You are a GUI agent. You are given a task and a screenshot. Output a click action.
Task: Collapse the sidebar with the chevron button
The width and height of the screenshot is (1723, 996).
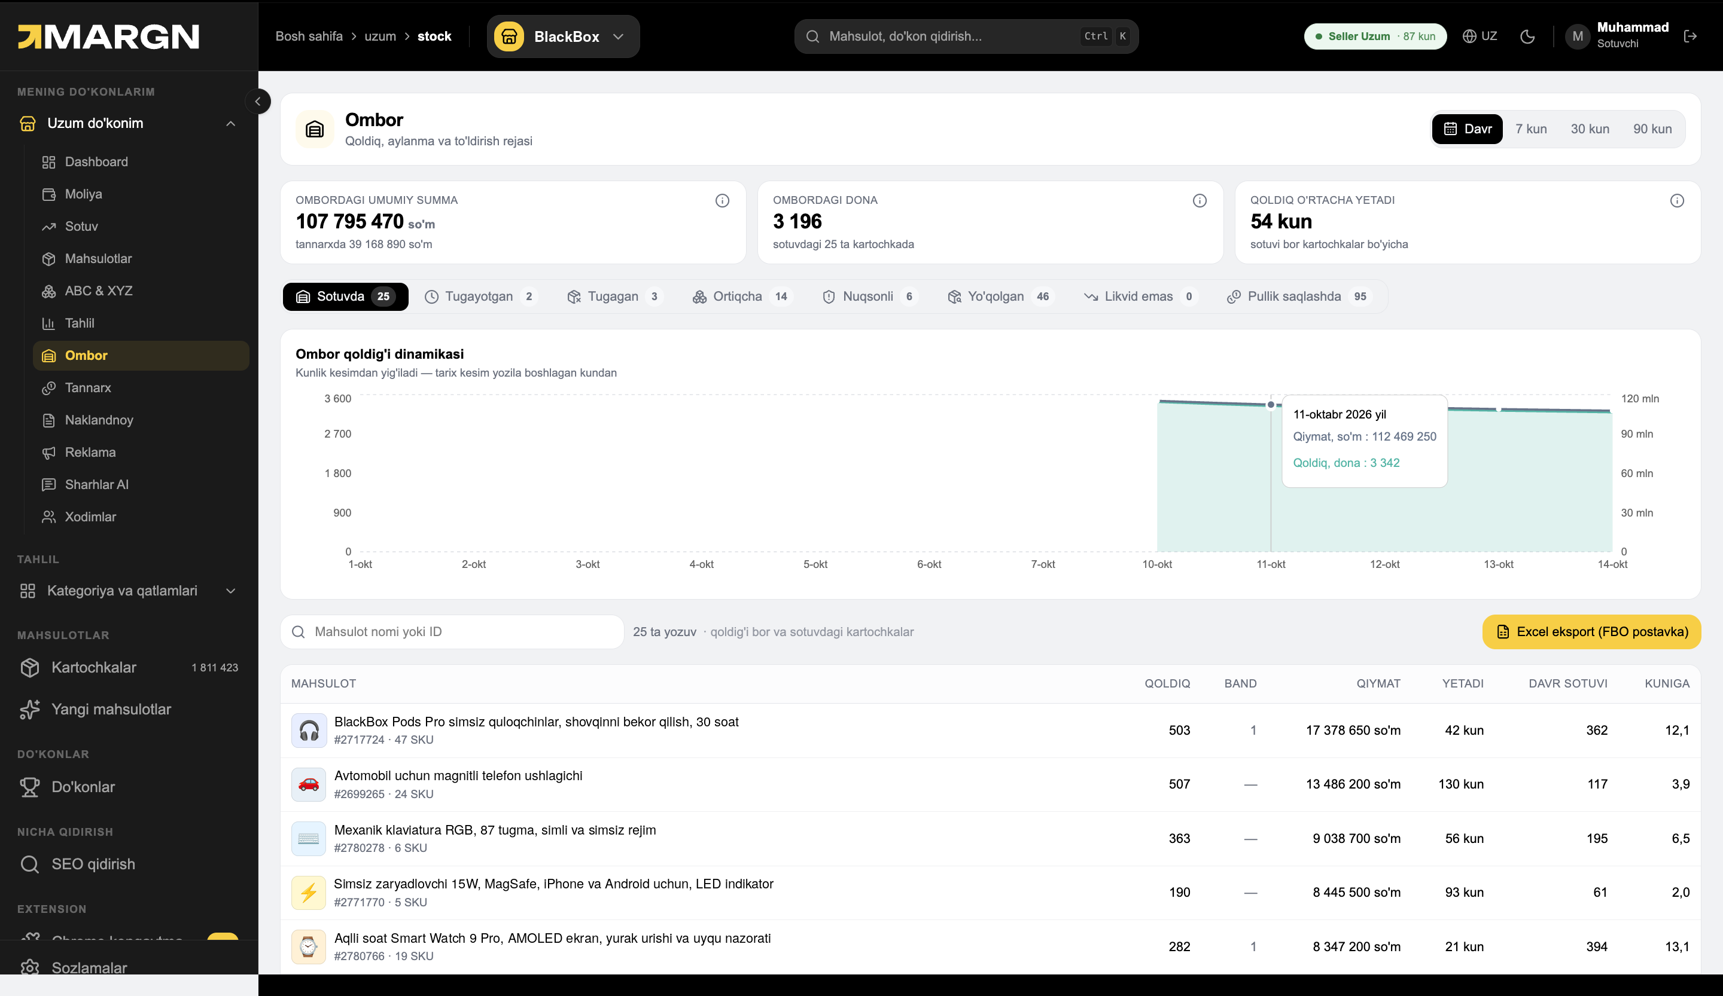(x=258, y=102)
